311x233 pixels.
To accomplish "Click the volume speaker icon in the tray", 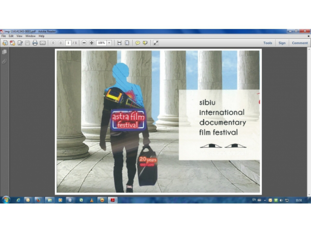I will (x=281, y=200).
